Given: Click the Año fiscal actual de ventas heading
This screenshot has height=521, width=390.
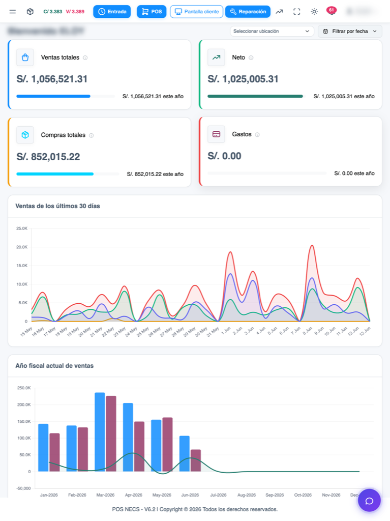Looking at the screenshot, I should point(54,366).
